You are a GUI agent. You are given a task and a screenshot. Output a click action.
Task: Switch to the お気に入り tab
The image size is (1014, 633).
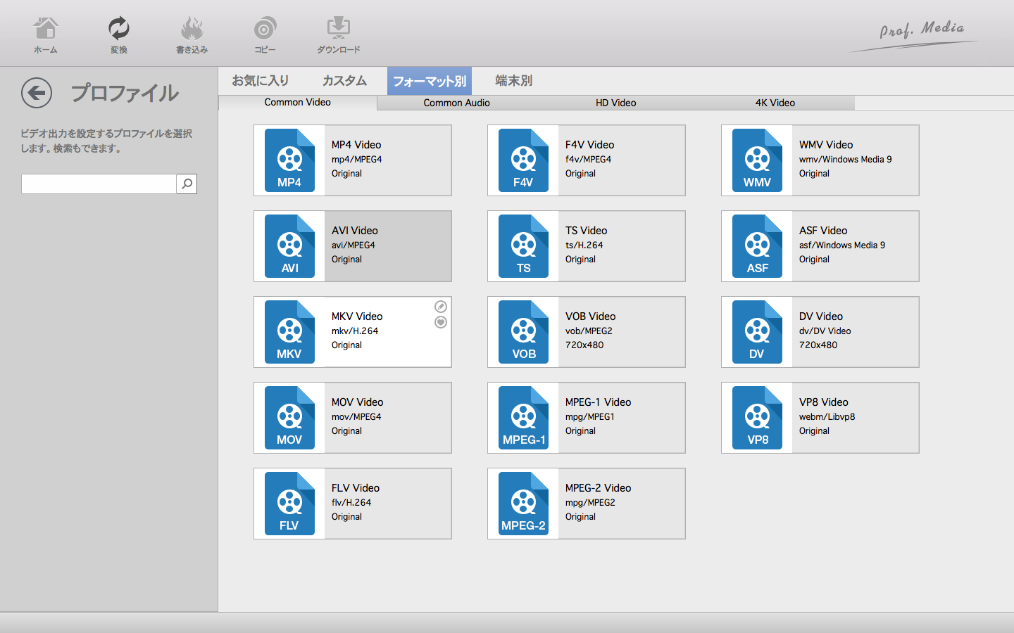click(x=261, y=81)
